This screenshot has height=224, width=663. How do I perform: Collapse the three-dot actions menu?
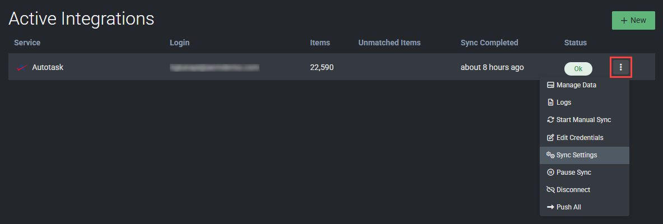tap(620, 68)
